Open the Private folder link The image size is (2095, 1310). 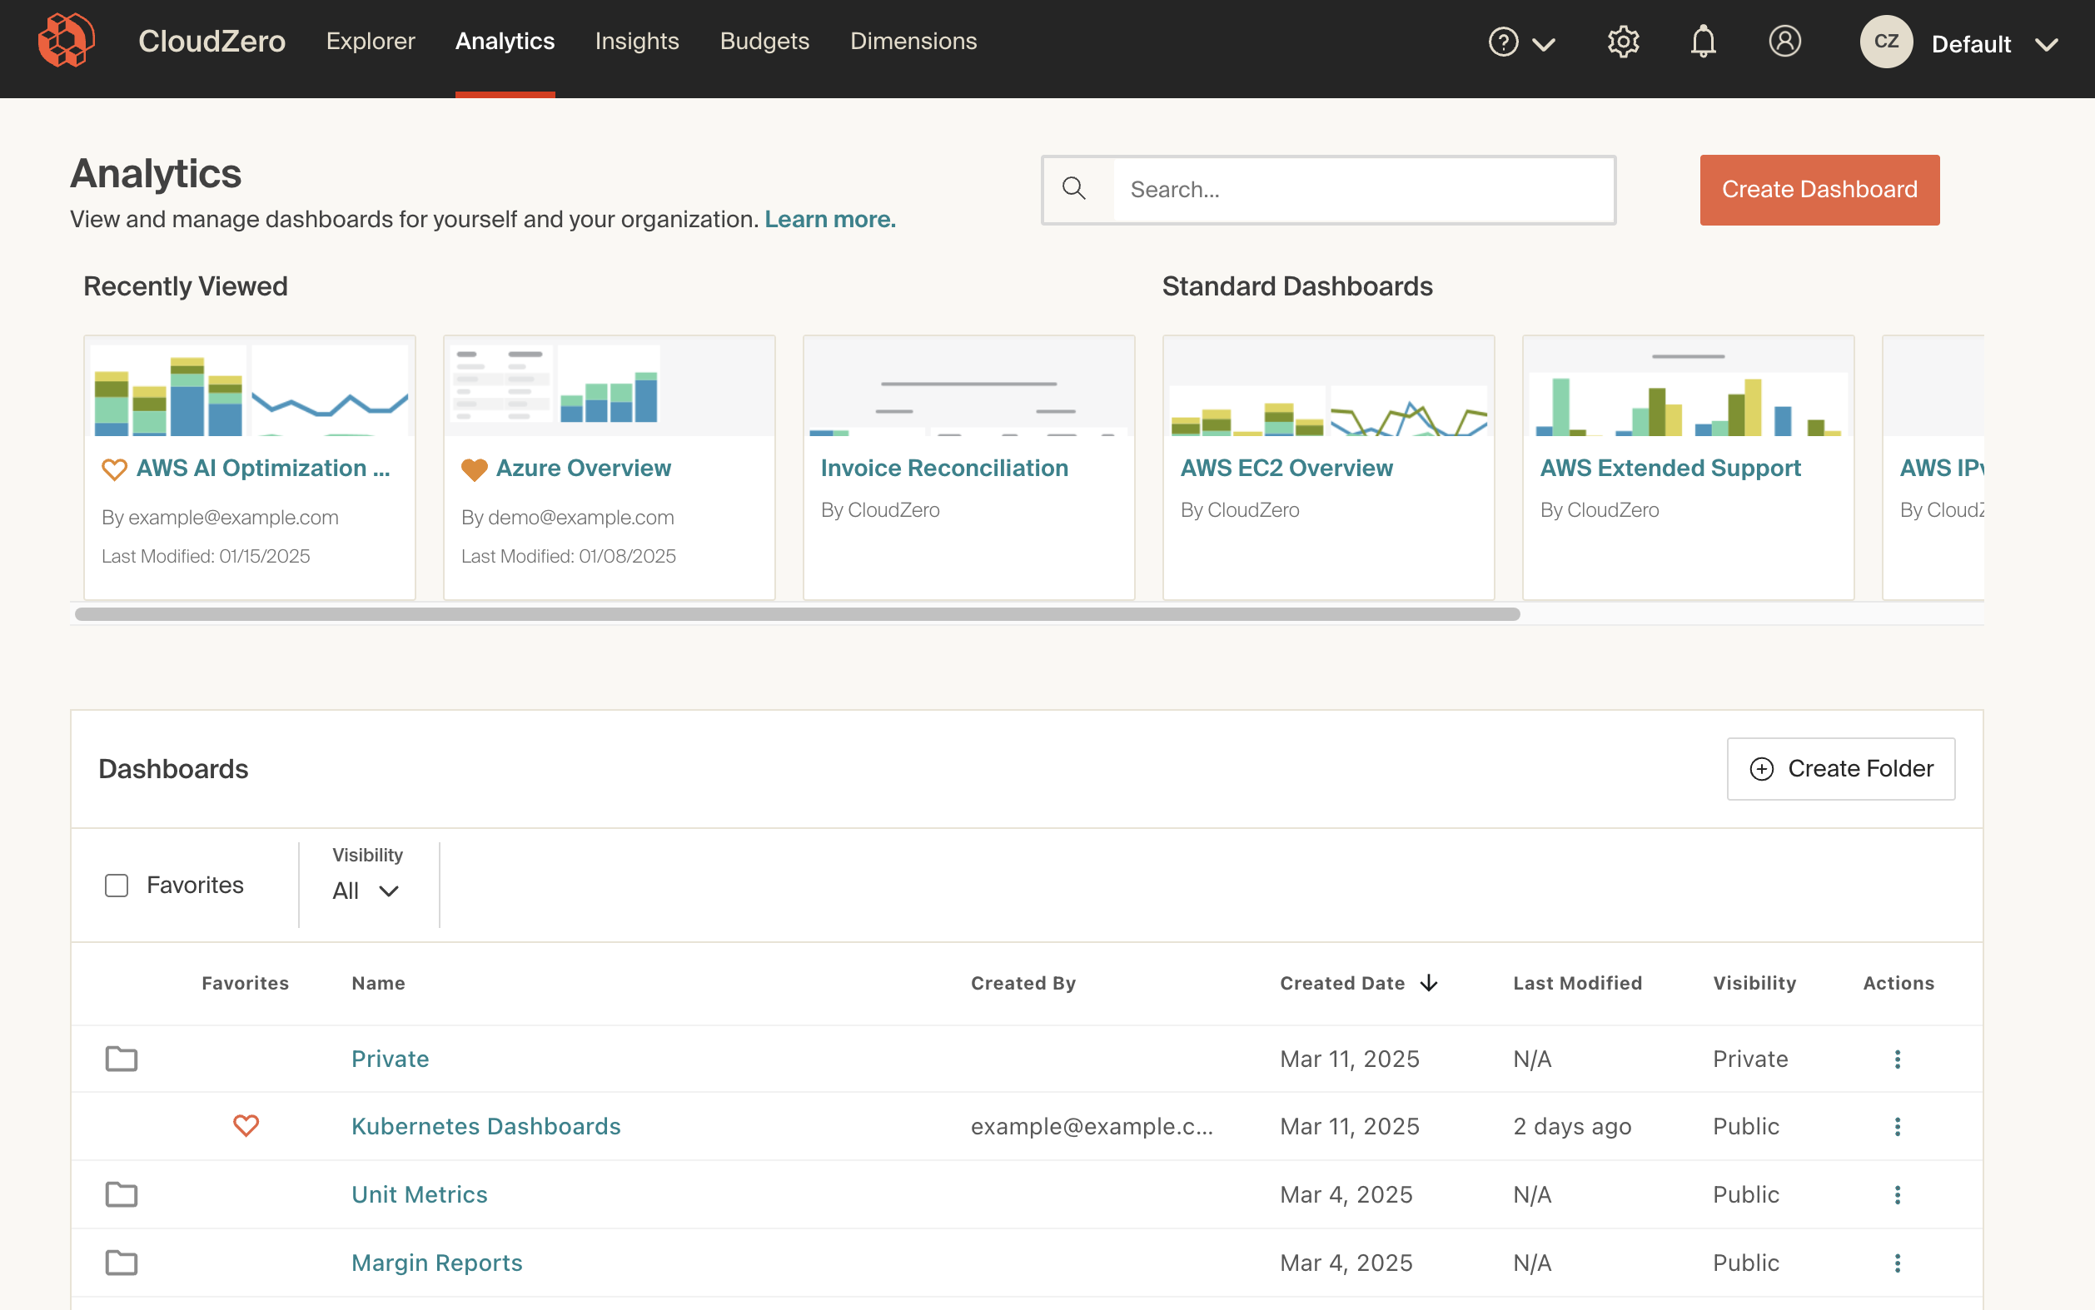[390, 1059]
